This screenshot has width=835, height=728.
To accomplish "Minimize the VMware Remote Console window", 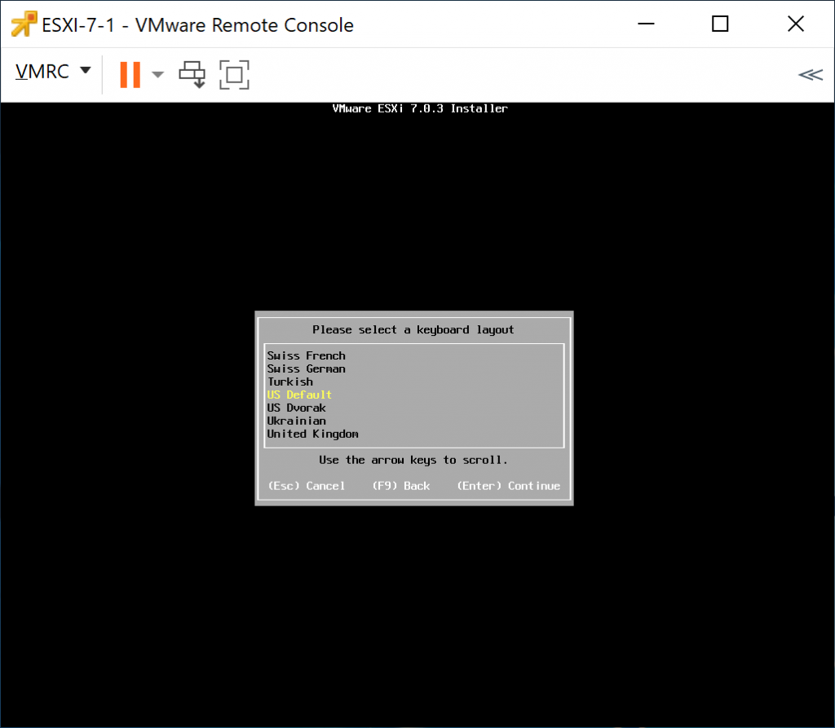I will coord(646,24).
